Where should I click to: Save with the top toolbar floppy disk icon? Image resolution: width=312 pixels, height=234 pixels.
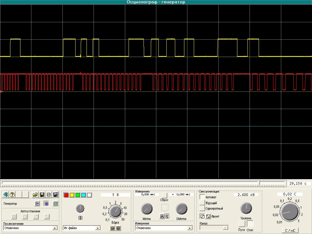42,195
